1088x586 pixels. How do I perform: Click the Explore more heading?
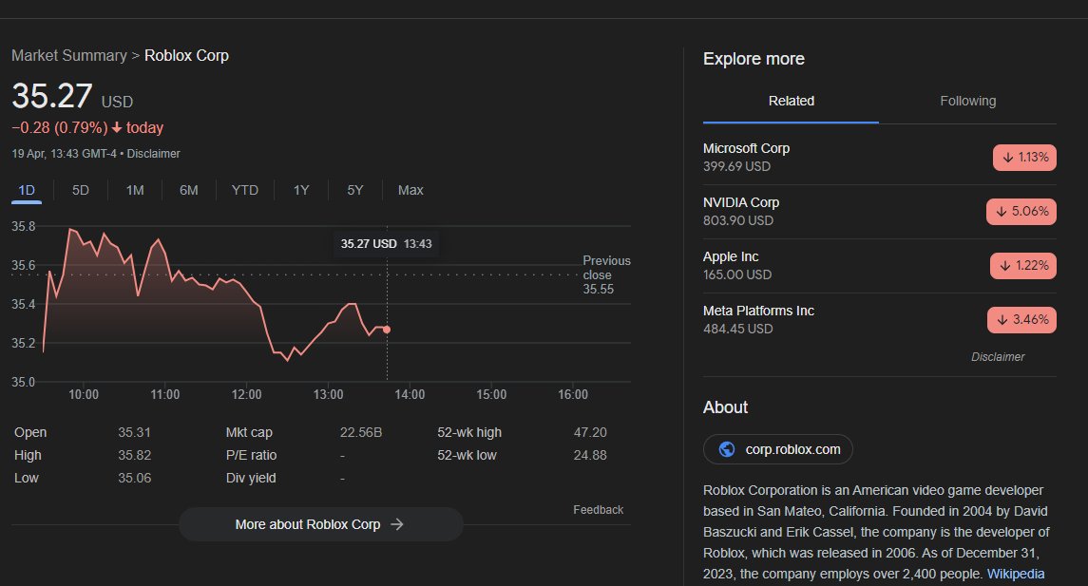pyautogui.click(x=754, y=59)
